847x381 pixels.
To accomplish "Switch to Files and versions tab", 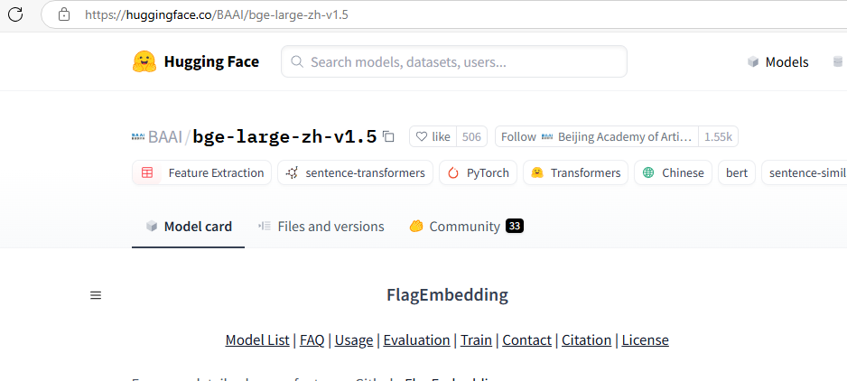I will pos(321,227).
